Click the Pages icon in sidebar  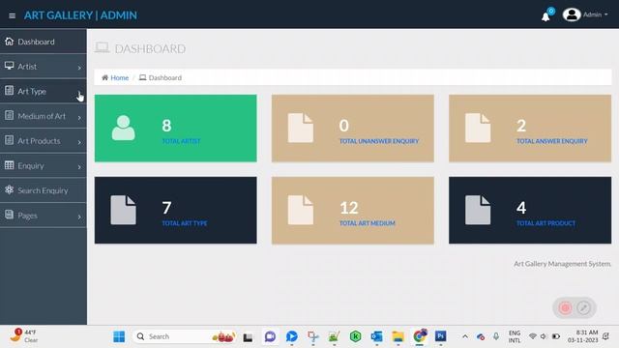pos(9,215)
